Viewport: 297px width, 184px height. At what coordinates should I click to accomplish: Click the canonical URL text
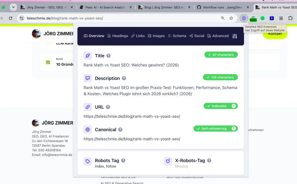pos(132,139)
